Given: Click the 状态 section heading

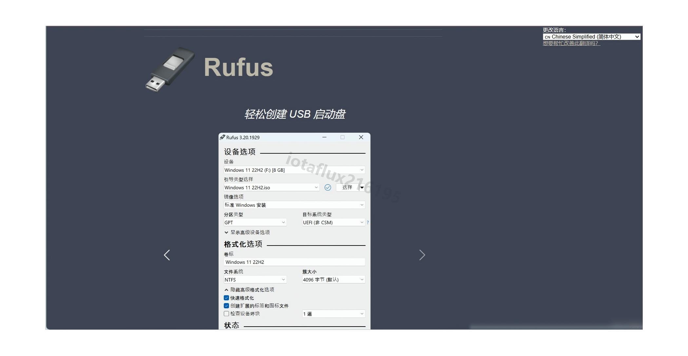Looking at the screenshot, I should (x=232, y=325).
